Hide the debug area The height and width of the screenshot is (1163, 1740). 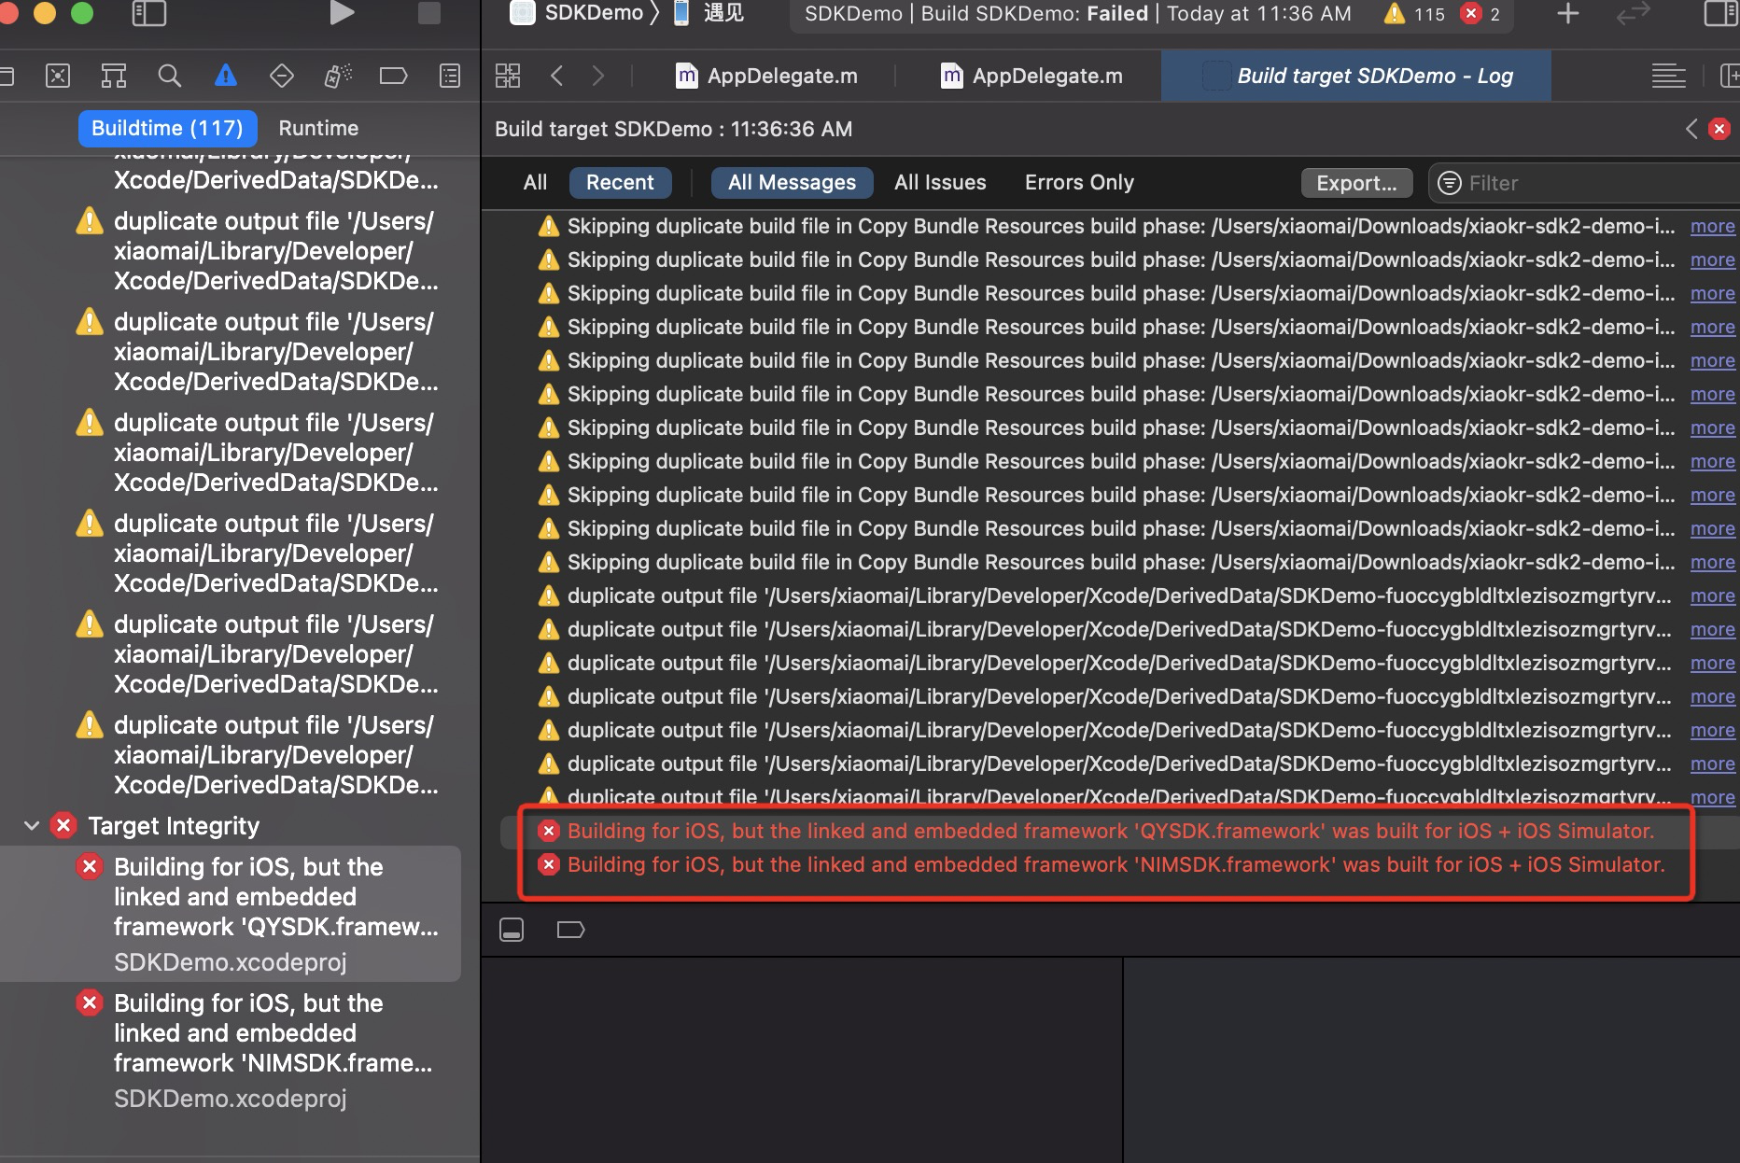tap(512, 930)
